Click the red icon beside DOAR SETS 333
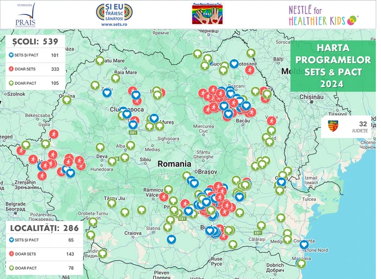 pyautogui.click(x=11, y=69)
